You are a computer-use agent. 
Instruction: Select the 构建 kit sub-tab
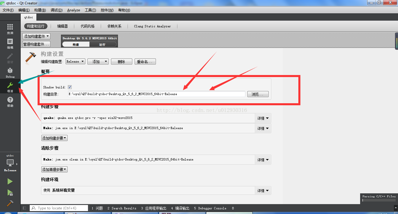click(76, 44)
